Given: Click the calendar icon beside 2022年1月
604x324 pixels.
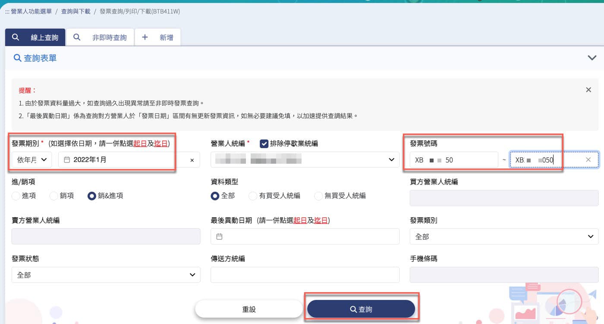Looking at the screenshot, I should [67, 160].
